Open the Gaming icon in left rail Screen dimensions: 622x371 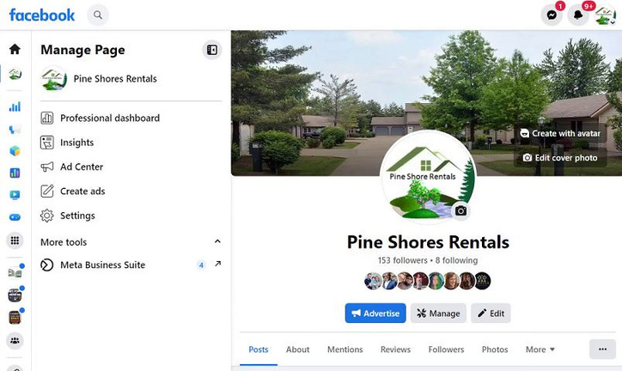click(15, 217)
